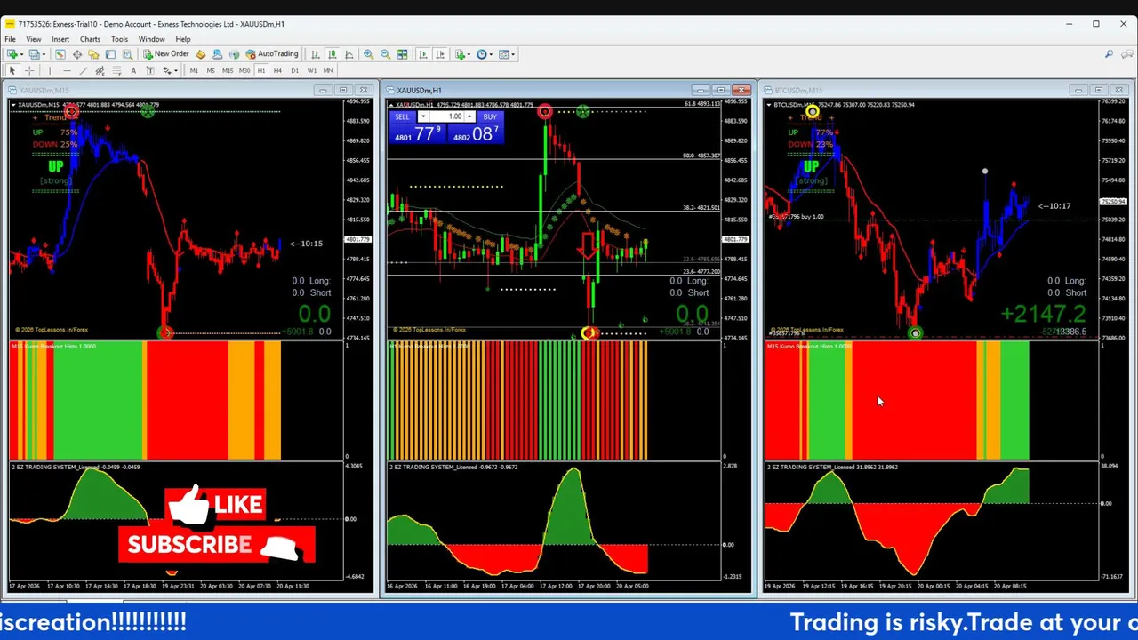Open the Insert menu
The width and height of the screenshot is (1138, 640).
pos(60,39)
